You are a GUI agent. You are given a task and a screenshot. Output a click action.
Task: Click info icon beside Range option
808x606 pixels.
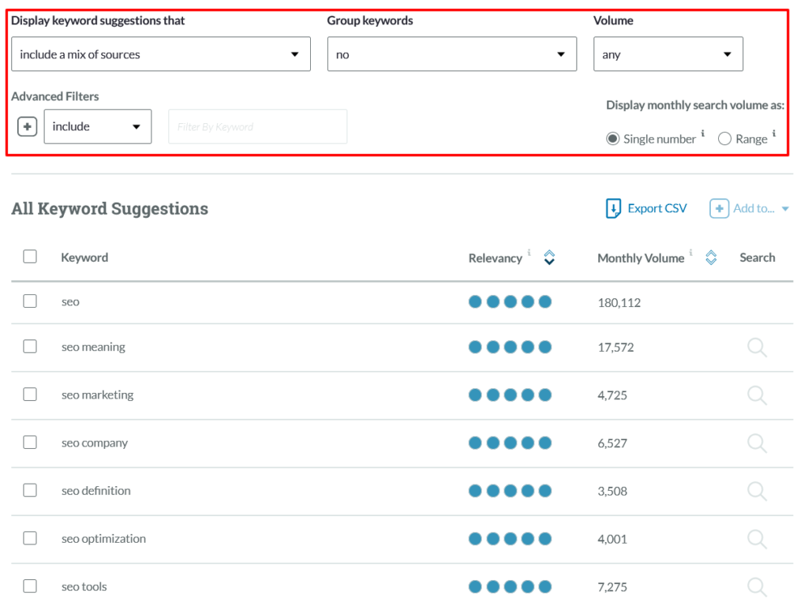click(774, 133)
